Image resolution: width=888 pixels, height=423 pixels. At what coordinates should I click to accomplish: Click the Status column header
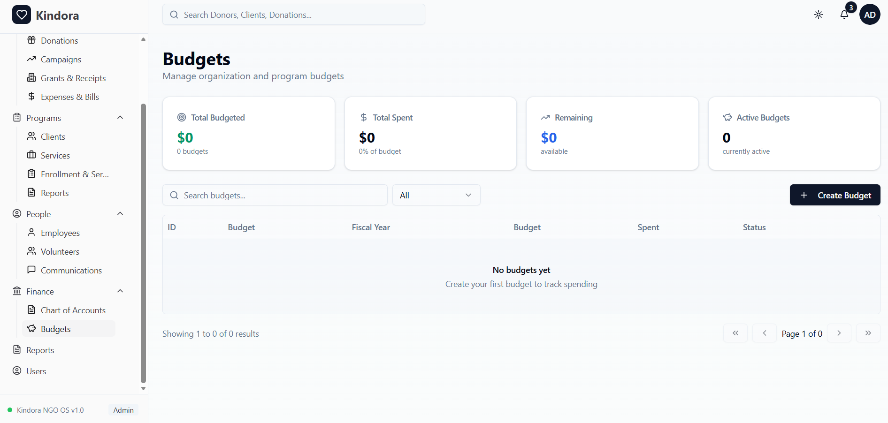[754, 227]
